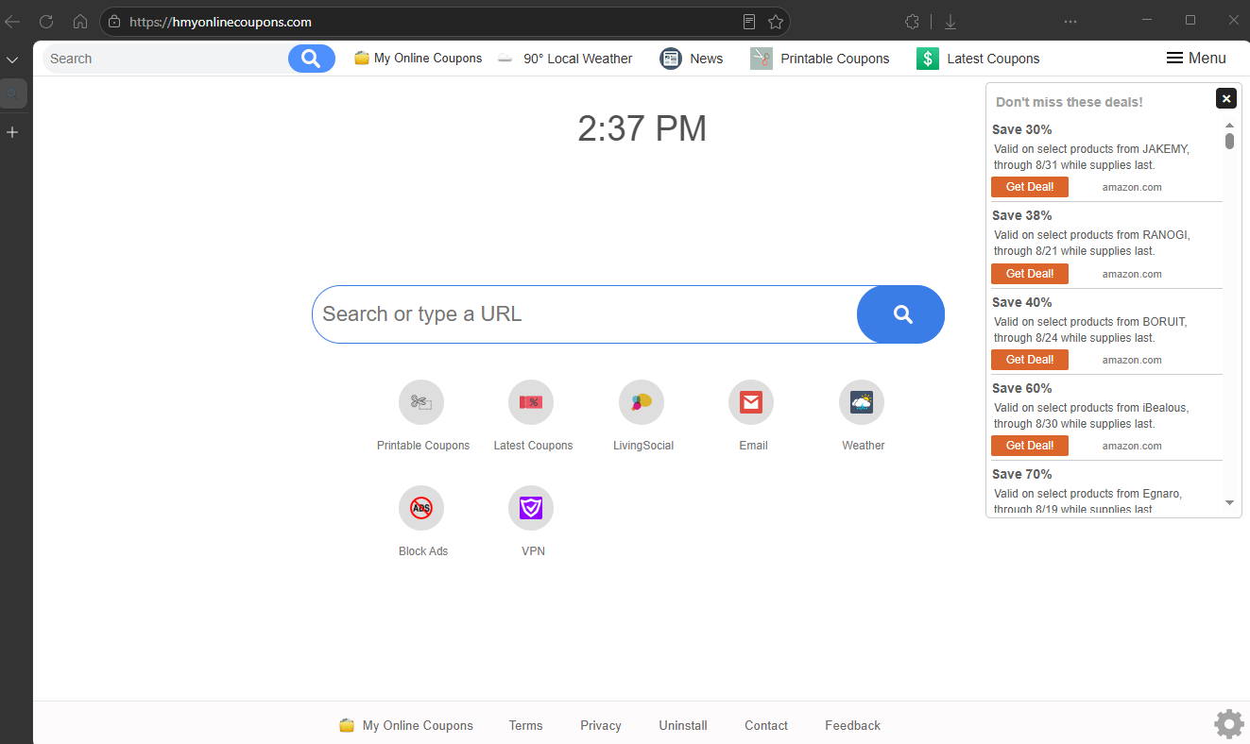1250x744 pixels.
Task: Click the browser back arrow
Action: [12, 21]
